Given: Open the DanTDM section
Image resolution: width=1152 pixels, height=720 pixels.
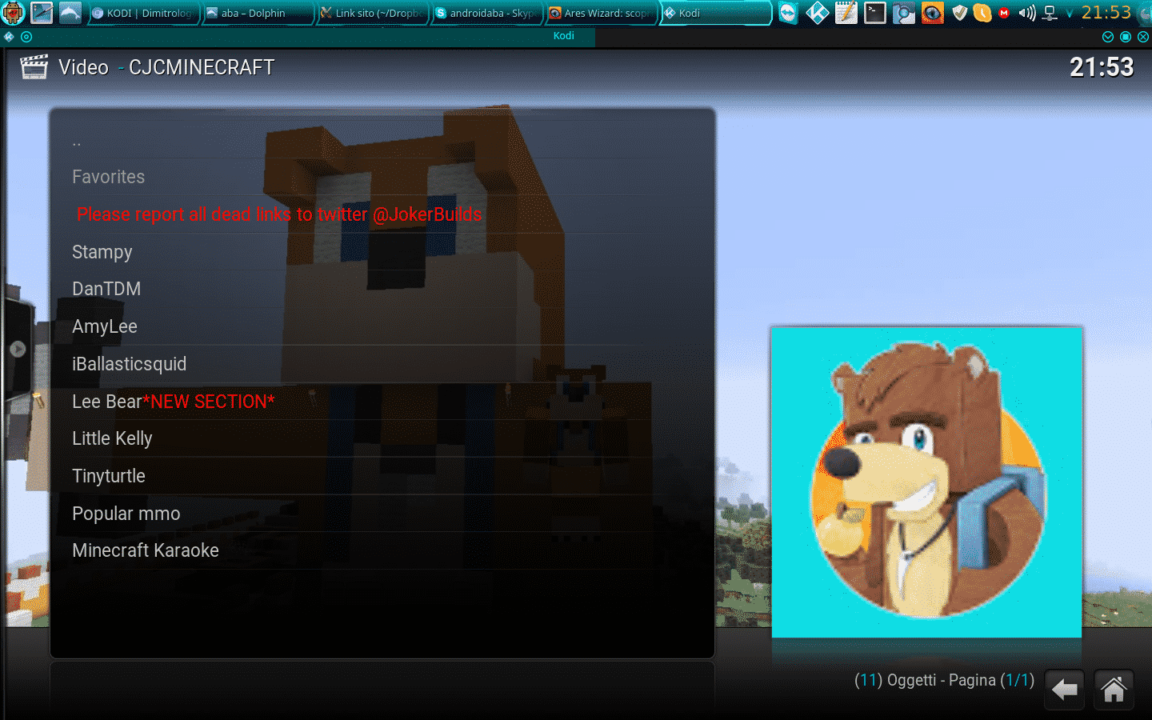Looking at the screenshot, I should click(382, 289).
